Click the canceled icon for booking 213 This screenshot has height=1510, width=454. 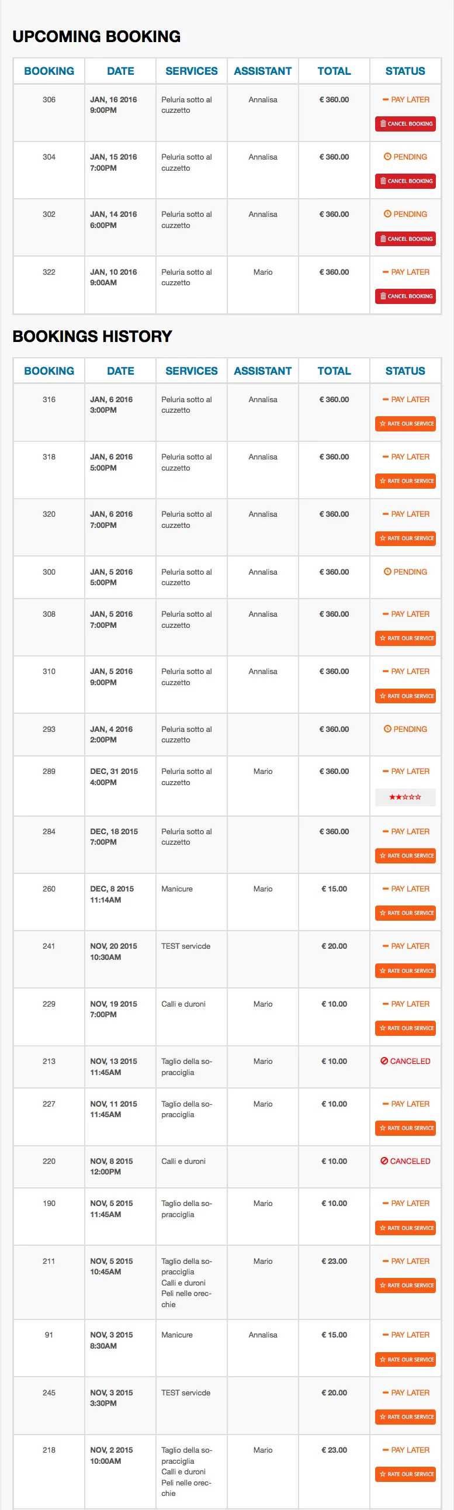click(384, 1061)
